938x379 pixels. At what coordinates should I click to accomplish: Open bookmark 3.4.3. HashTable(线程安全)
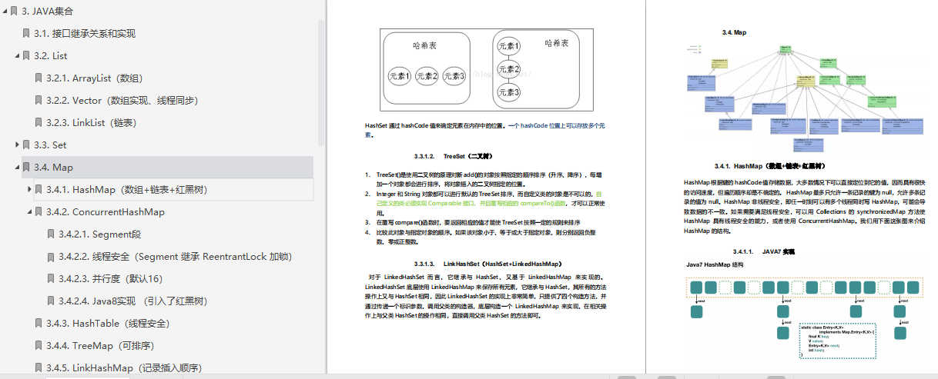click(x=107, y=323)
